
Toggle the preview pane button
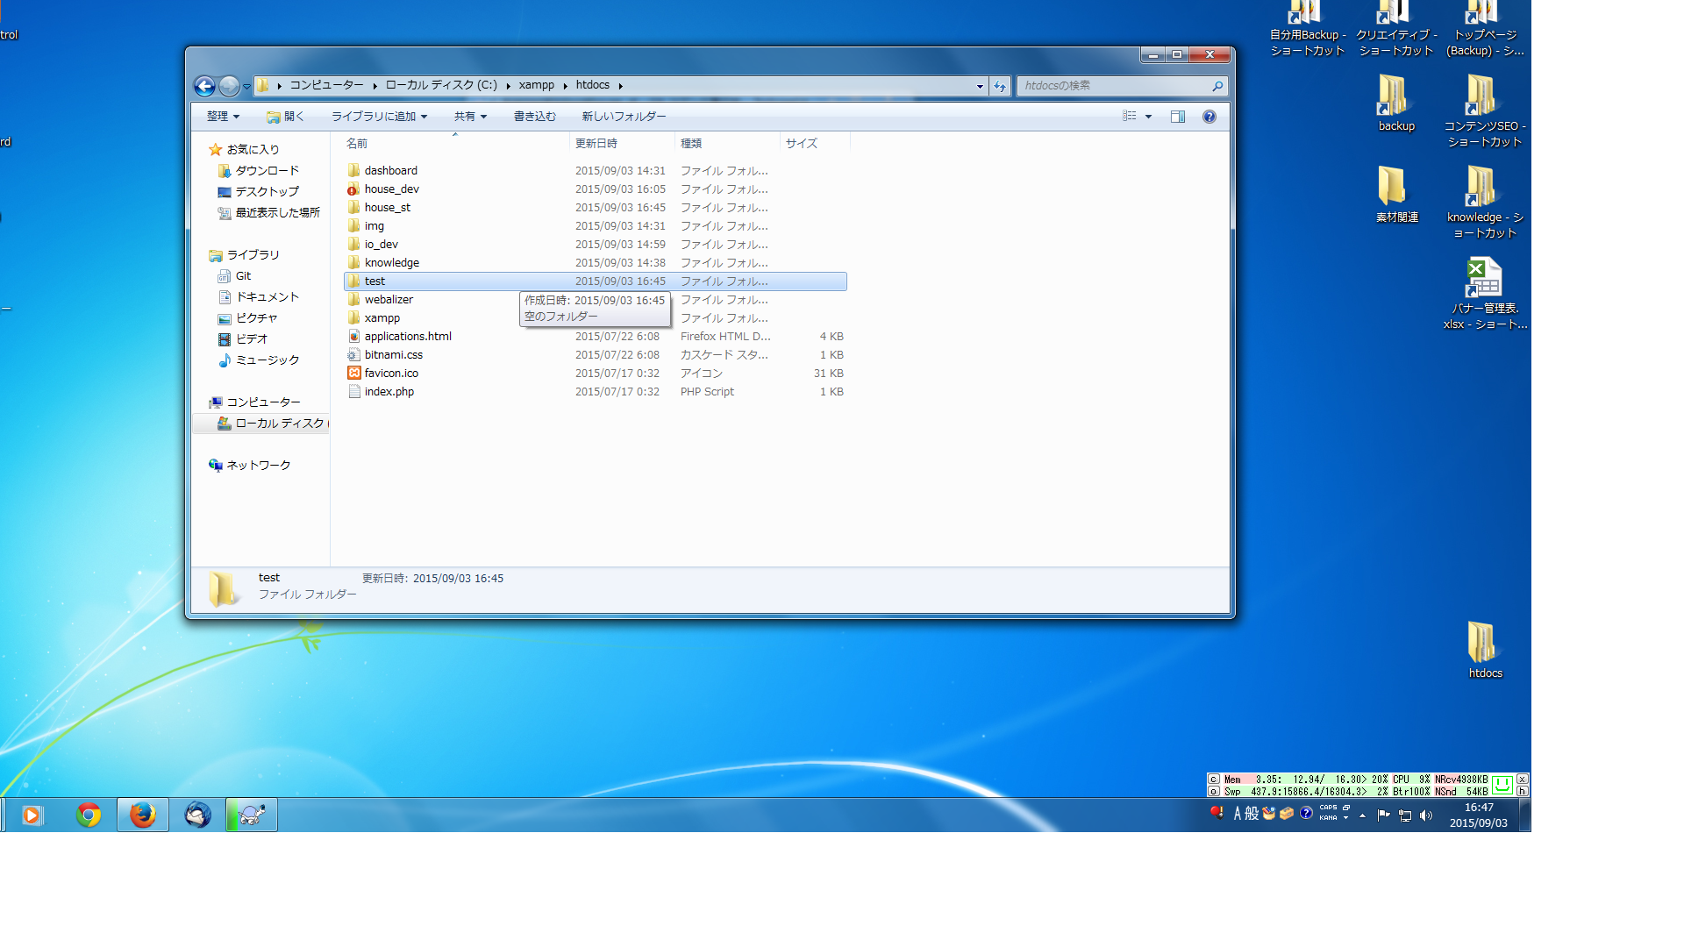point(1178,117)
